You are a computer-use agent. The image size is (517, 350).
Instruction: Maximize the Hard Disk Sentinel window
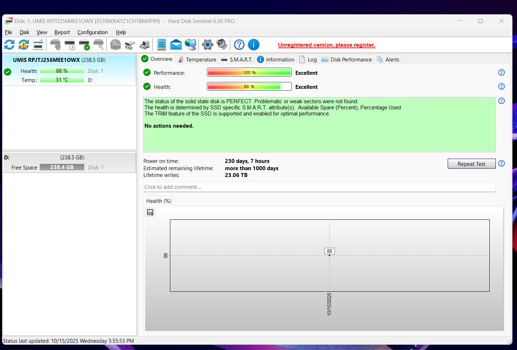coord(480,21)
